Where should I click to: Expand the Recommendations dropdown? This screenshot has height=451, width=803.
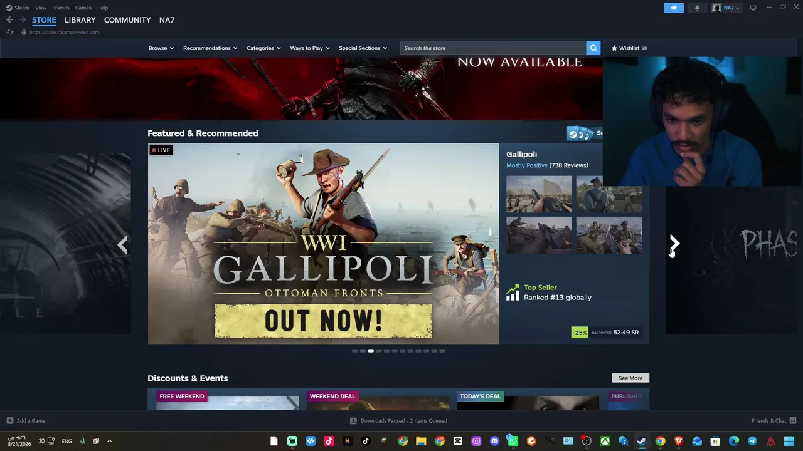point(210,48)
